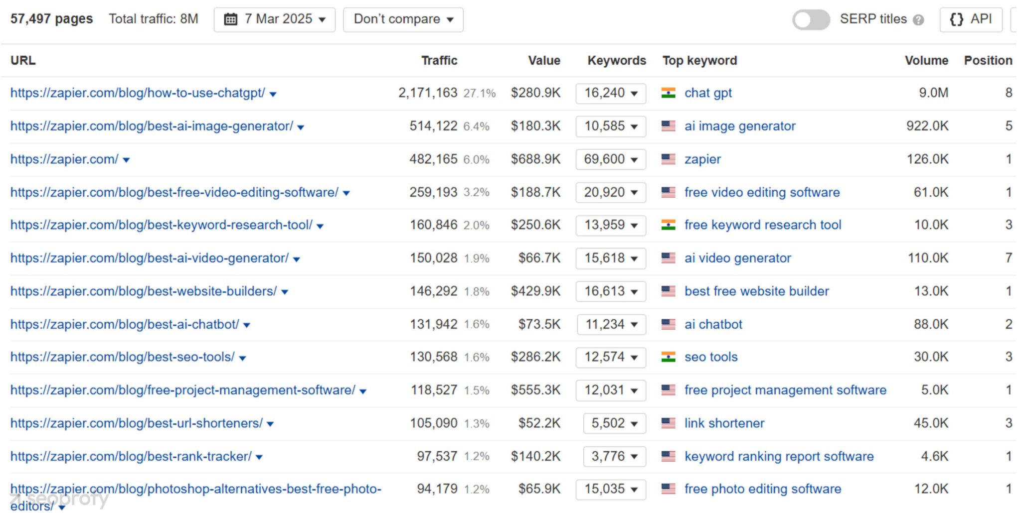
Task: Click the Top keyword column header
Action: click(699, 60)
